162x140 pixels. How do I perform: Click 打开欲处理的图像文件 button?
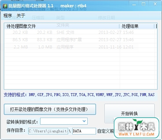(50, 109)
